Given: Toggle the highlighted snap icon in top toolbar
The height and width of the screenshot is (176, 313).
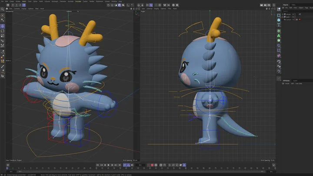Looking at the screenshot, I should pyautogui.click(x=151, y=5).
